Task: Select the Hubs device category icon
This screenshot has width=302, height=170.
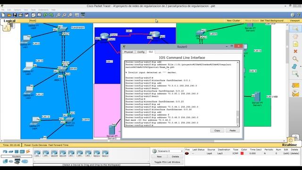Action: [17, 152]
